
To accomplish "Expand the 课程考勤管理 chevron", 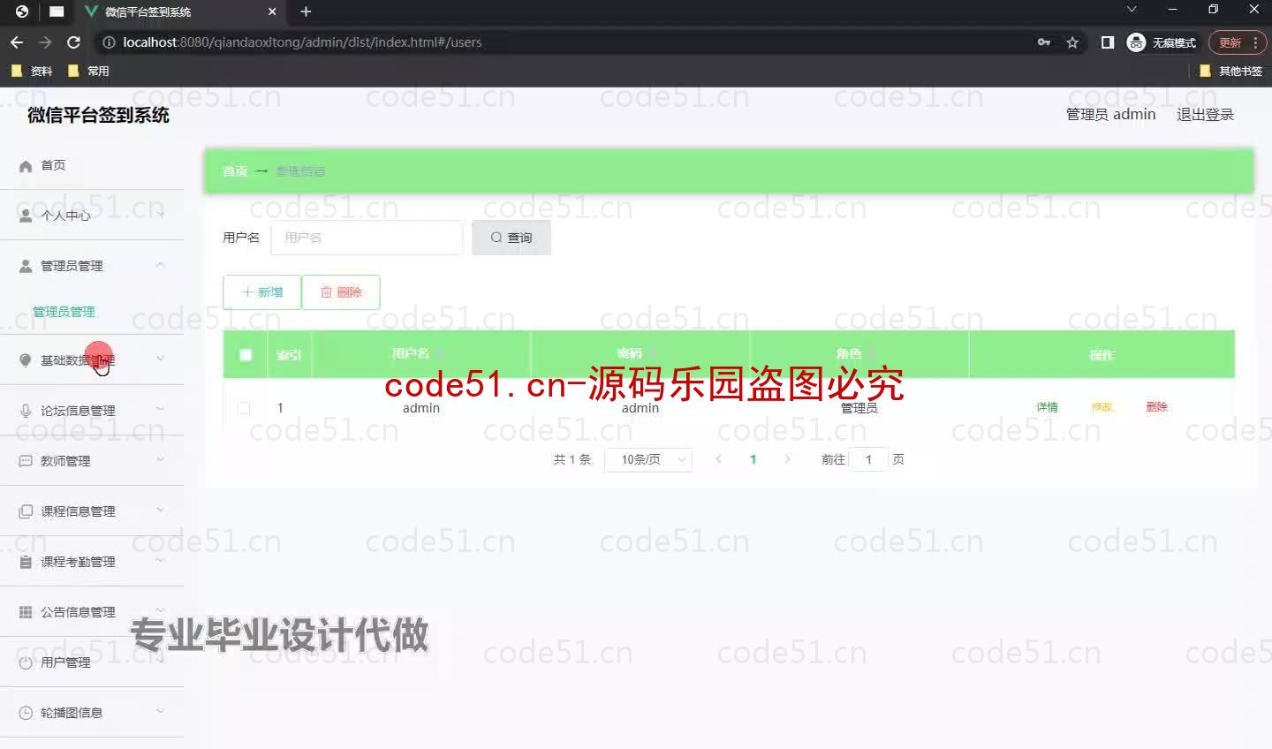I will [160, 560].
